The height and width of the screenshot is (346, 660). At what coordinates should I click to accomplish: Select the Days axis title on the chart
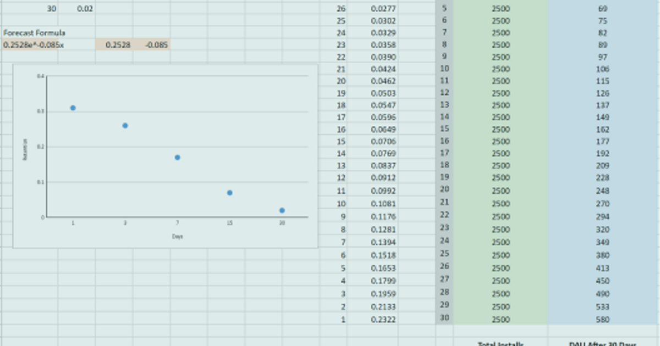click(x=178, y=236)
